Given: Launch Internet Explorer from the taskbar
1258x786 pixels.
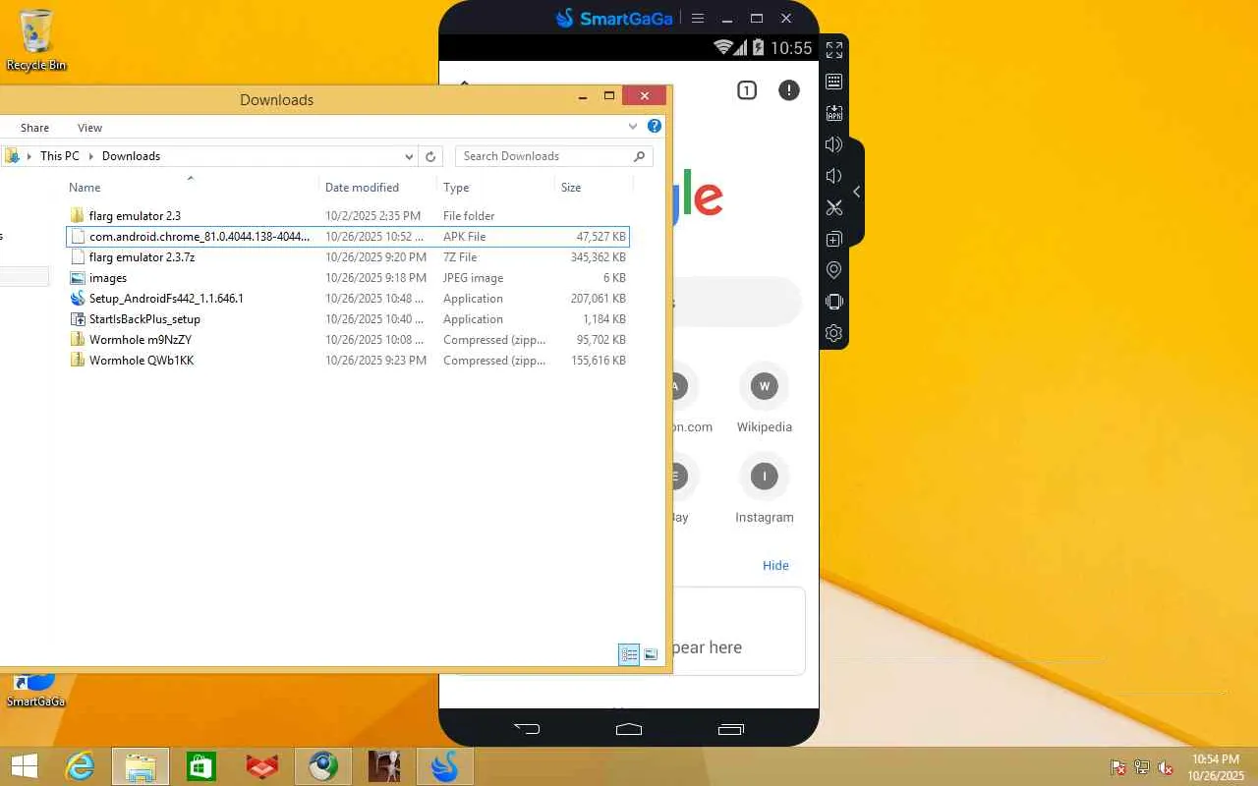Looking at the screenshot, I should pos(80,766).
